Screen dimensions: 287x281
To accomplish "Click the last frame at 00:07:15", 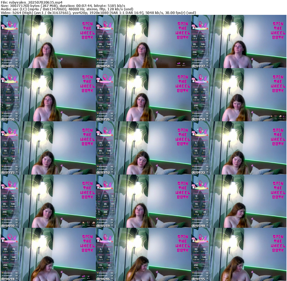I will pos(239,254).
